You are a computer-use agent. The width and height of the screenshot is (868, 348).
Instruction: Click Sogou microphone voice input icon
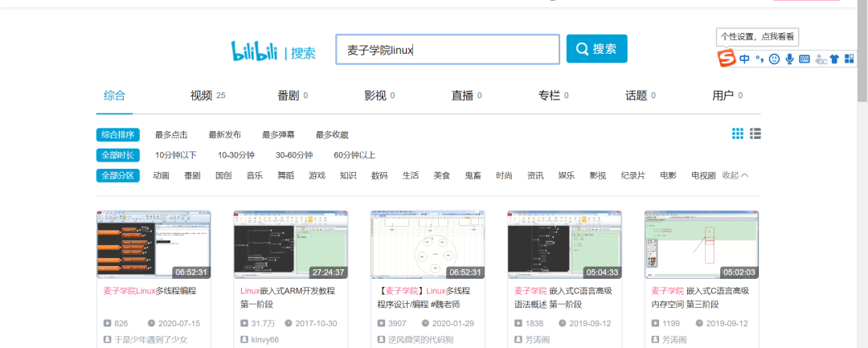point(789,59)
